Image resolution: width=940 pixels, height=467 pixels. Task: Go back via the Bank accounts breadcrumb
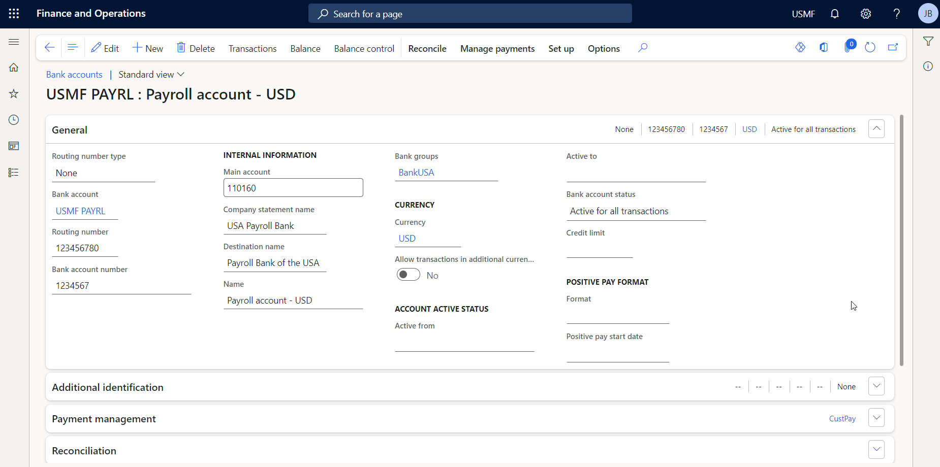(74, 74)
